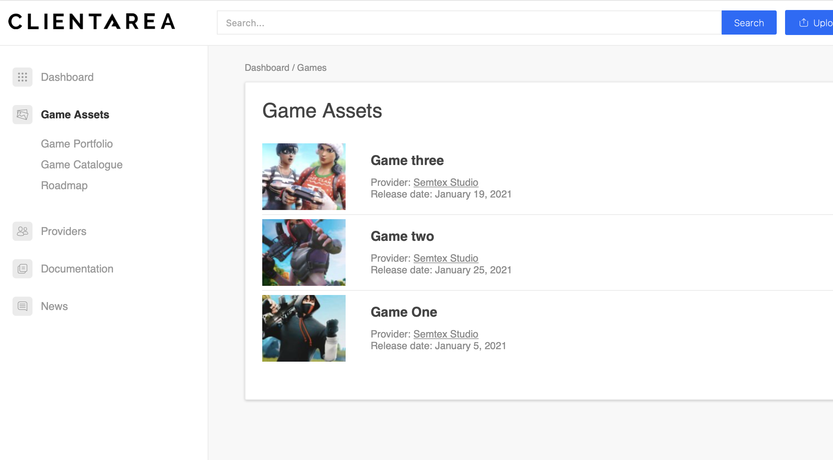Click the CLIENTAREA logo
Screen dimensions: 833x460
click(x=92, y=22)
